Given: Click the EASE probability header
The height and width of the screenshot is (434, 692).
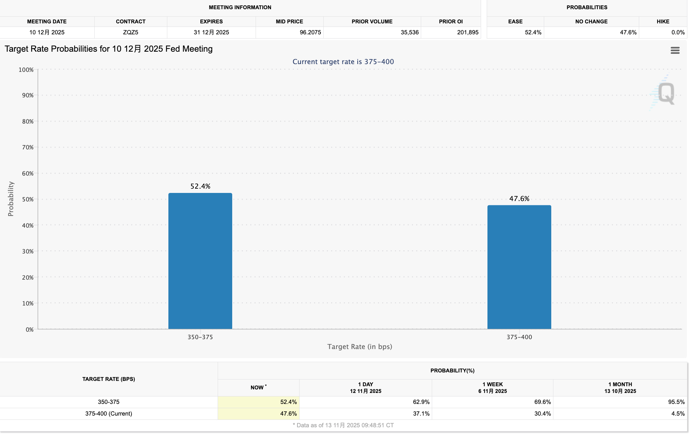Looking at the screenshot, I should 515,22.
